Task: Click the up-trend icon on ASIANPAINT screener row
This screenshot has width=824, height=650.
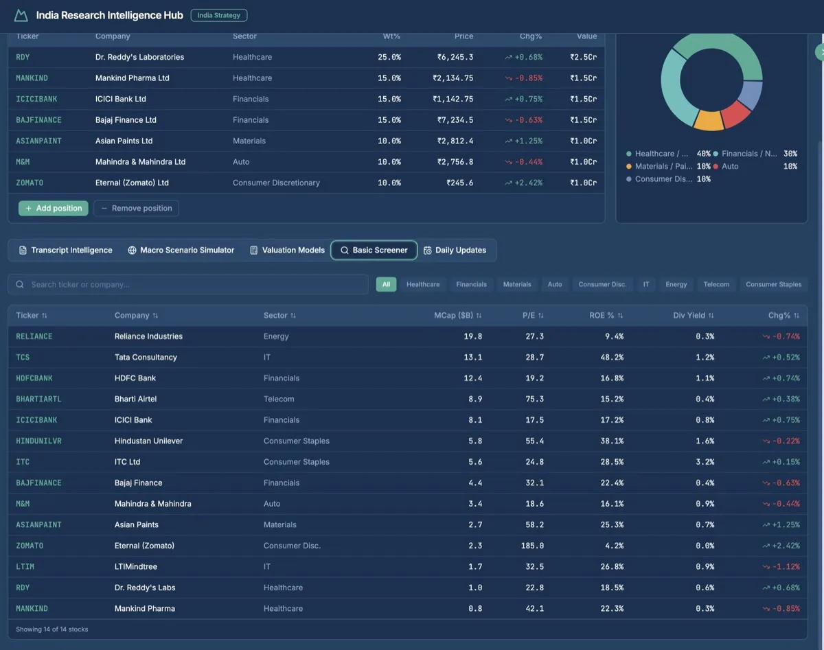Action: [766, 525]
